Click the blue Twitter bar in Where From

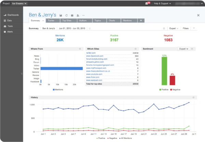click(61, 68)
